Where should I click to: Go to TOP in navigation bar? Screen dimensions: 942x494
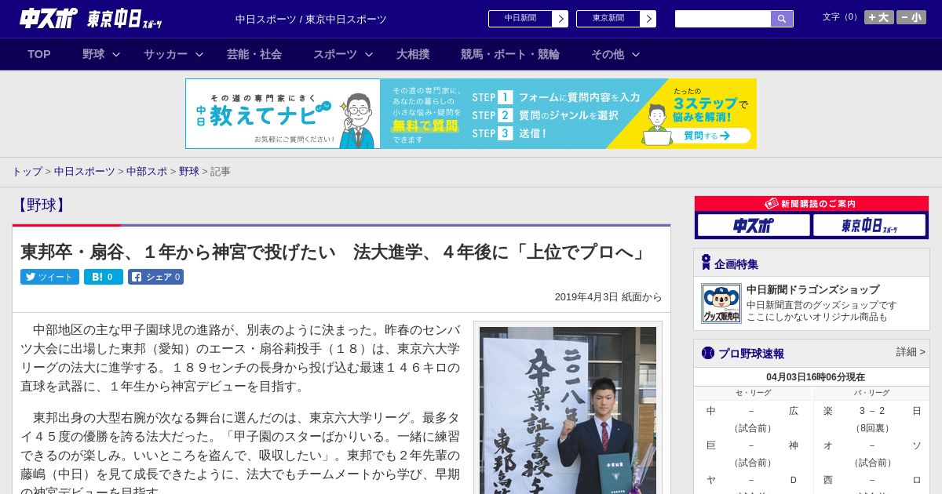[39, 54]
